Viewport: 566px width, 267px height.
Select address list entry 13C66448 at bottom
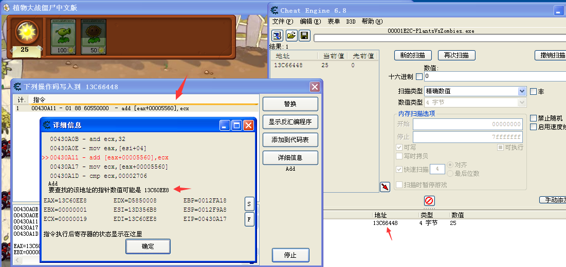click(x=385, y=223)
